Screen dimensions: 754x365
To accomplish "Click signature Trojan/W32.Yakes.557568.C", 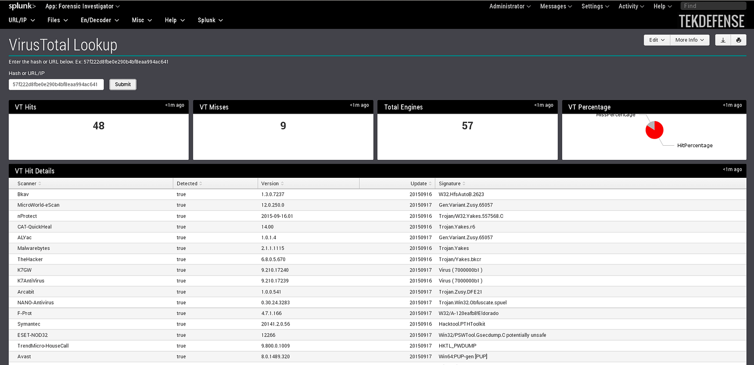I will pos(471,216).
